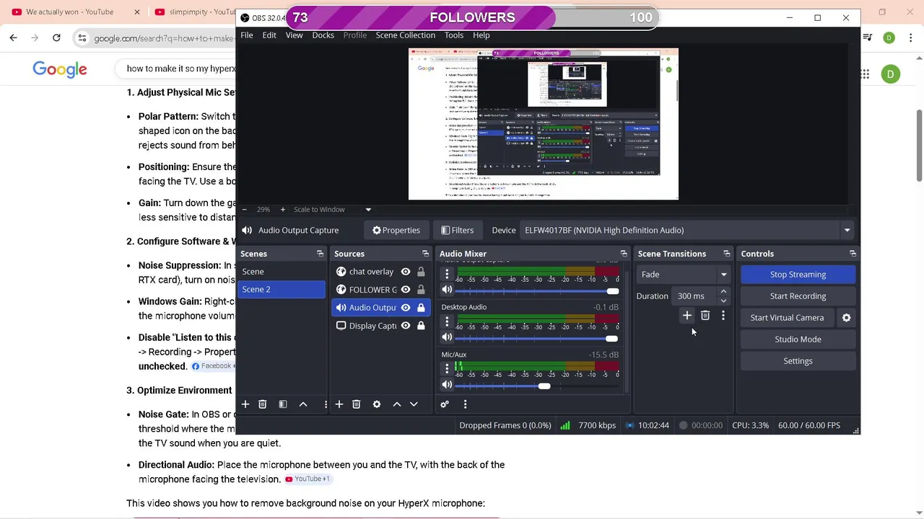The image size is (924, 519).
Task: Open Mic/Aux channel options dots
Action: coord(447,369)
